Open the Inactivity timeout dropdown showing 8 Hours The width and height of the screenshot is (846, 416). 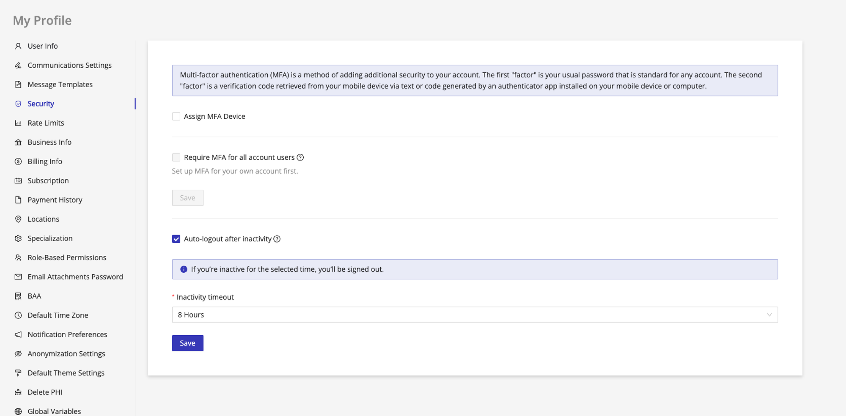[475, 315]
